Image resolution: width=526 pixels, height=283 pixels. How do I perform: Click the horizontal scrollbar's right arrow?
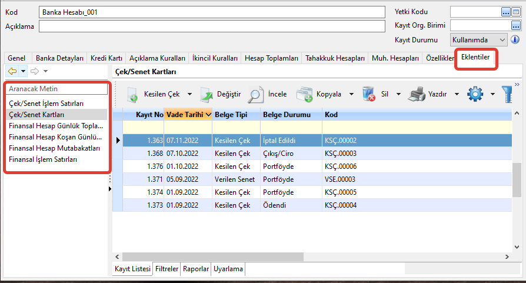pyautogui.click(x=507, y=257)
